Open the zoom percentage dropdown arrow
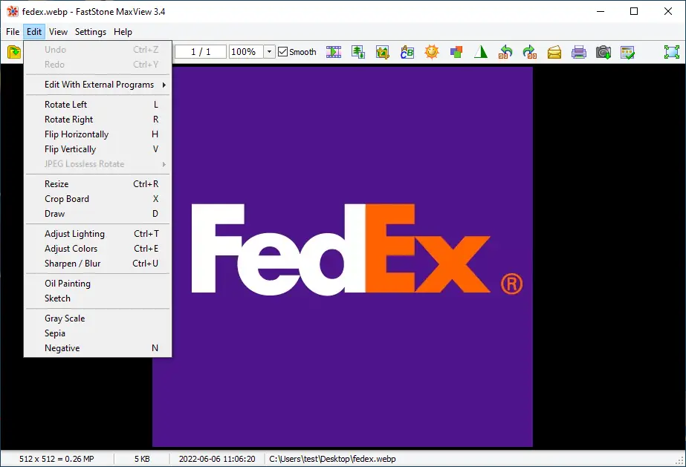686x467 pixels. pos(270,51)
